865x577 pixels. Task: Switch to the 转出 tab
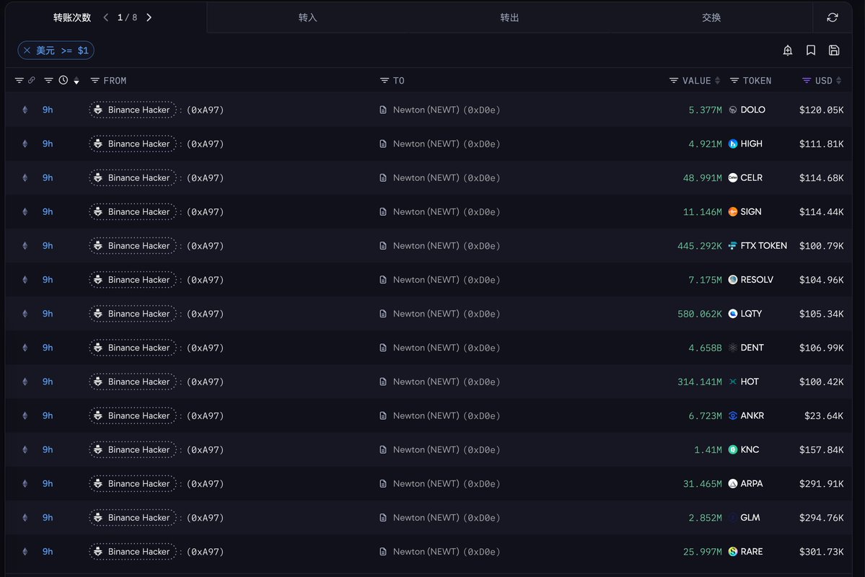coord(510,17)
